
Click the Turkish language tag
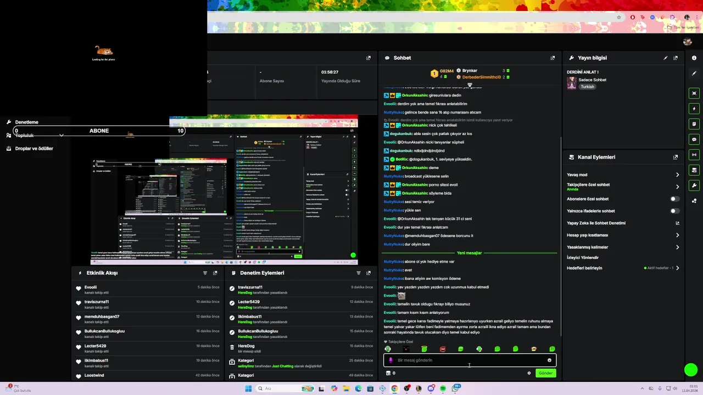pyautogui.click(x=588, y=87)
